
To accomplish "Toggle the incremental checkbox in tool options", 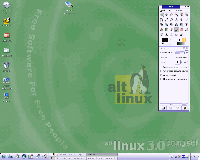I will point(162,75).
